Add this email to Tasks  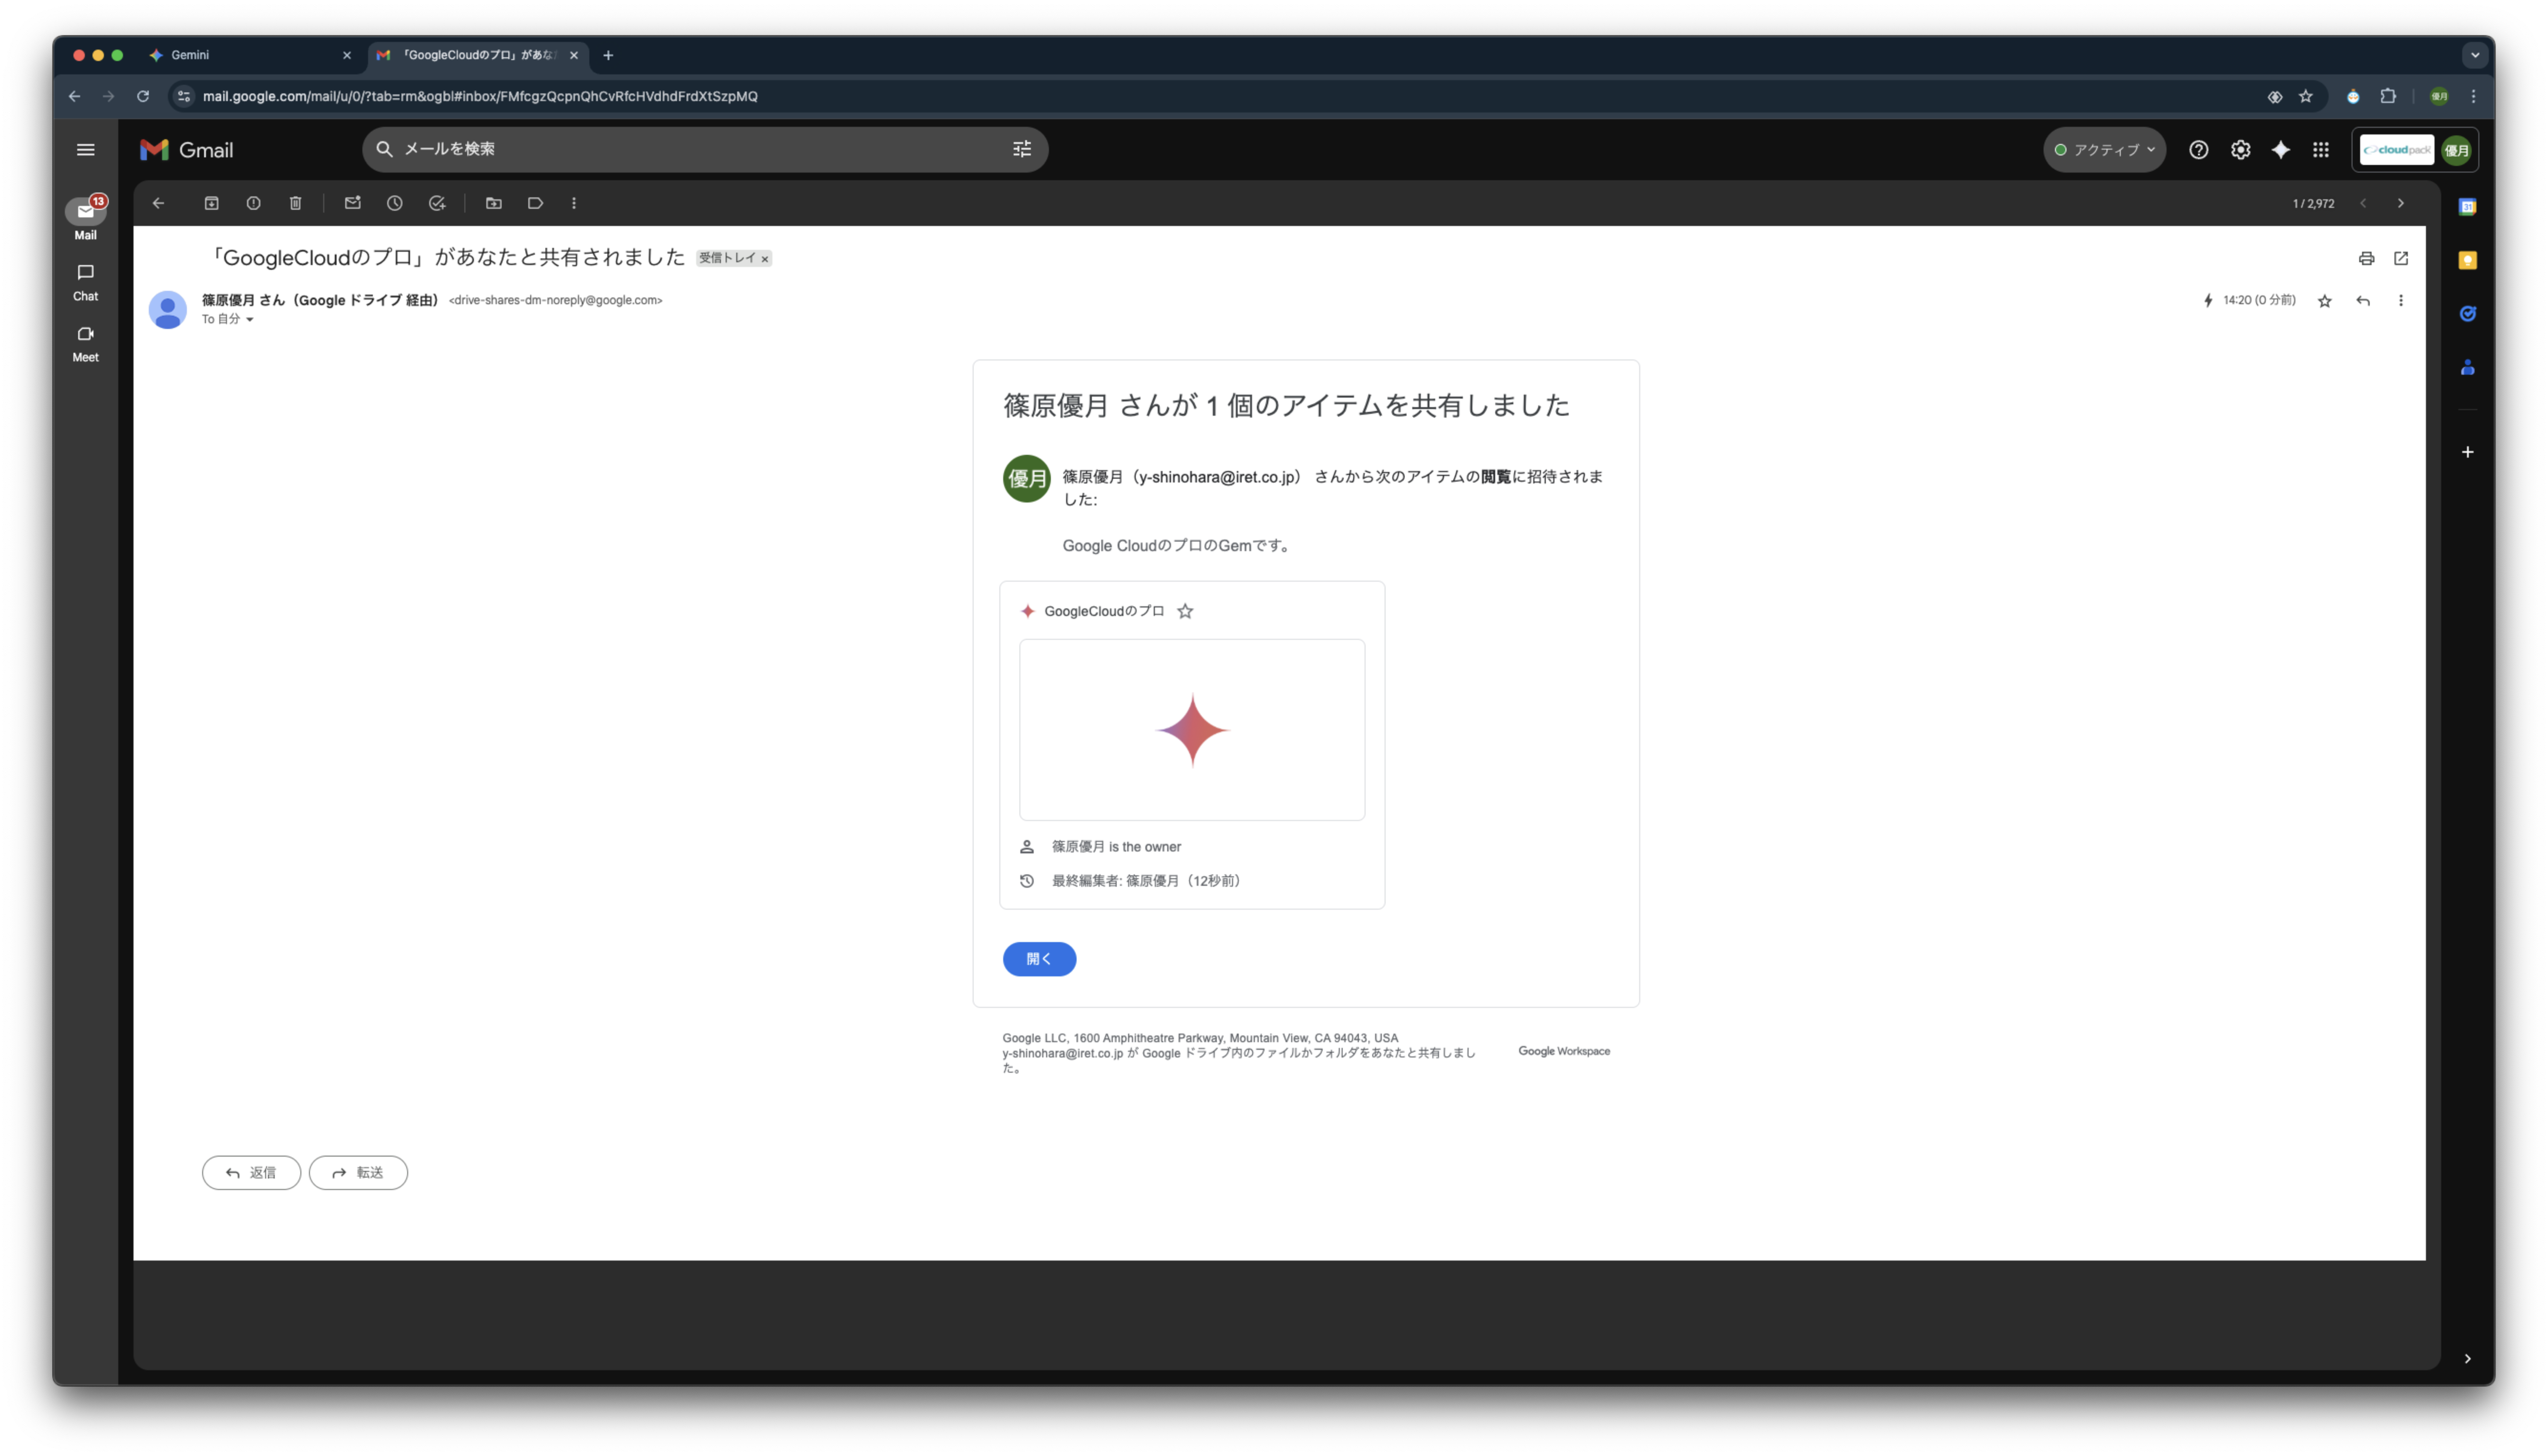(437, 203)
